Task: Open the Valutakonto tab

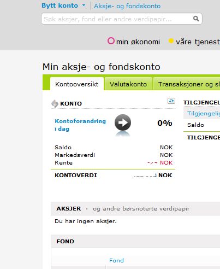Action: (x=128, y=84)
